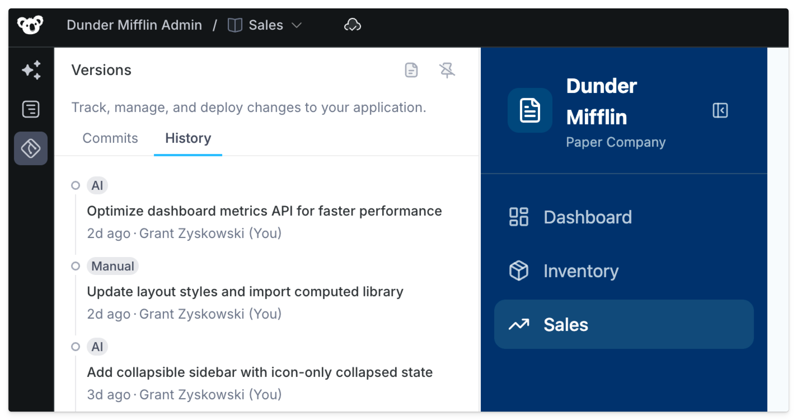Click Dunder Mifflin Admin breadcrumb

coord(134,25)
